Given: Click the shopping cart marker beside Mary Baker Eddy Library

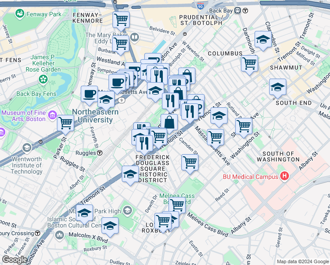Looking at the screenshot, I should tap(120, 44).
